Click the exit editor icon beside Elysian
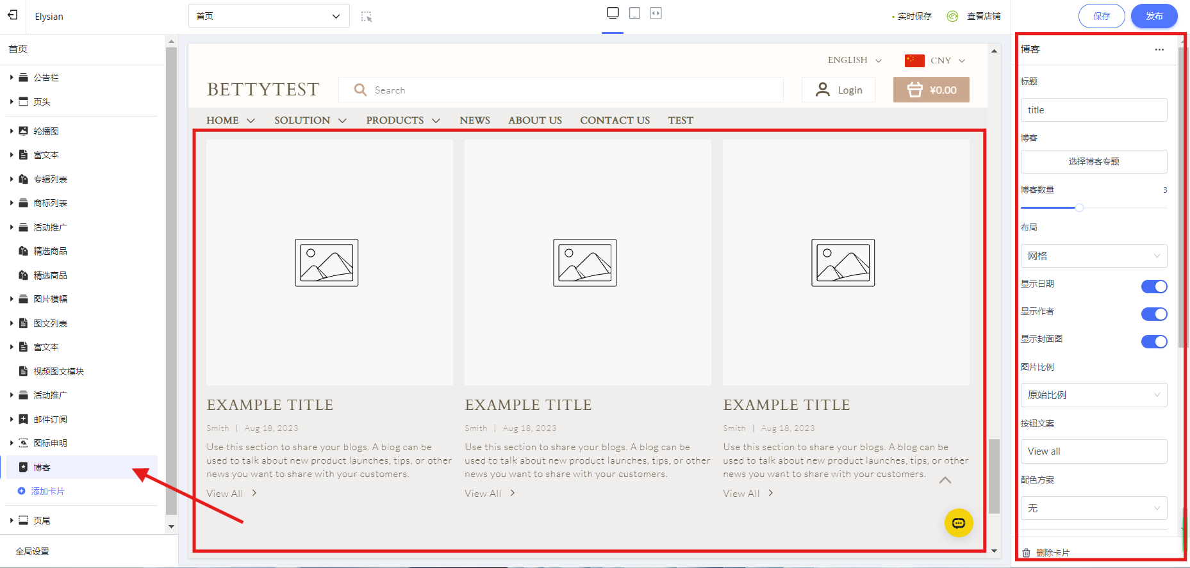This screenshot has height=568, width=1190. coord(13,15)
